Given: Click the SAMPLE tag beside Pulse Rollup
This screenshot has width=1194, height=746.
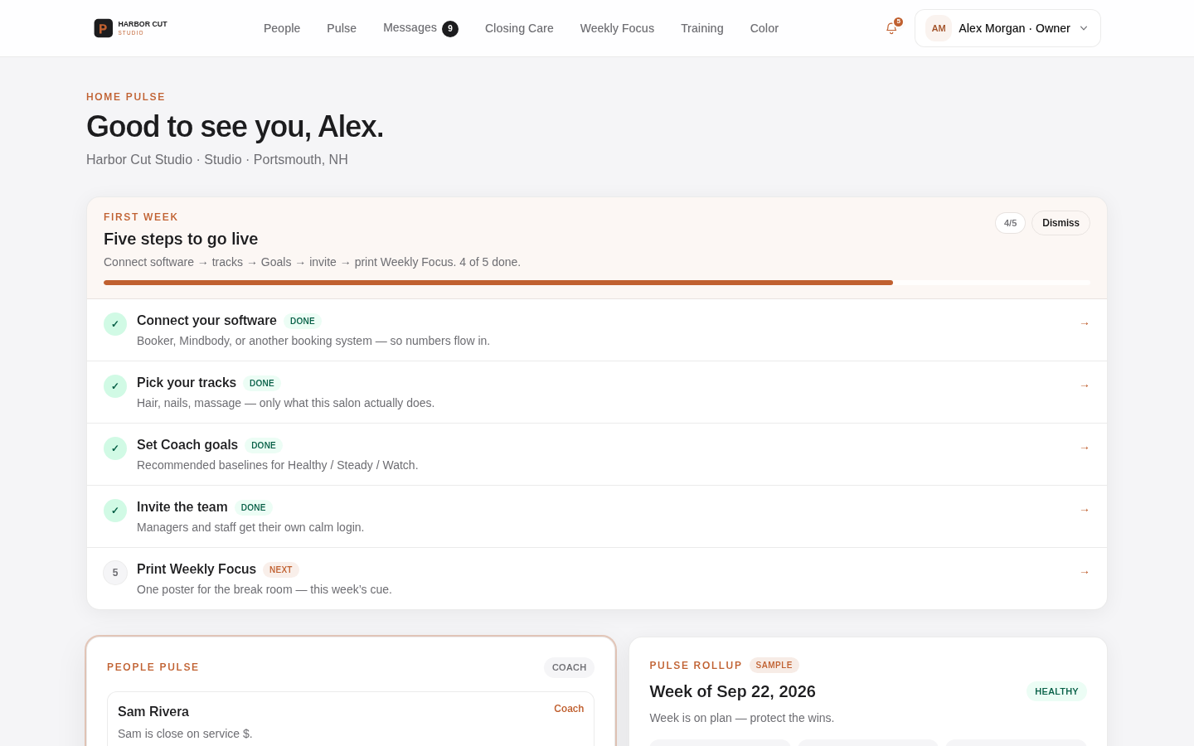Looking at the screenshot, I should click(774, 665).
